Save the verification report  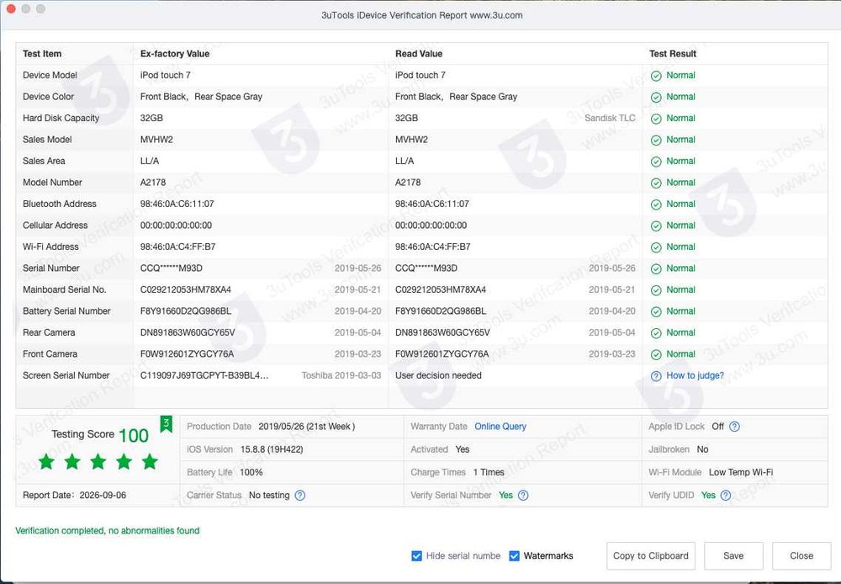point(733,555)
